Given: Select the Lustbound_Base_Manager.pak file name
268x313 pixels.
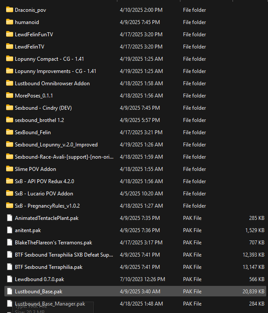Looking at the screenshot, I should [50, 304].
